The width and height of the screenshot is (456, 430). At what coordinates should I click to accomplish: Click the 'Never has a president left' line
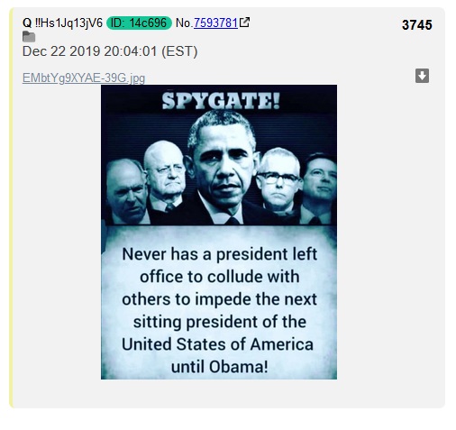click(220, 254)
